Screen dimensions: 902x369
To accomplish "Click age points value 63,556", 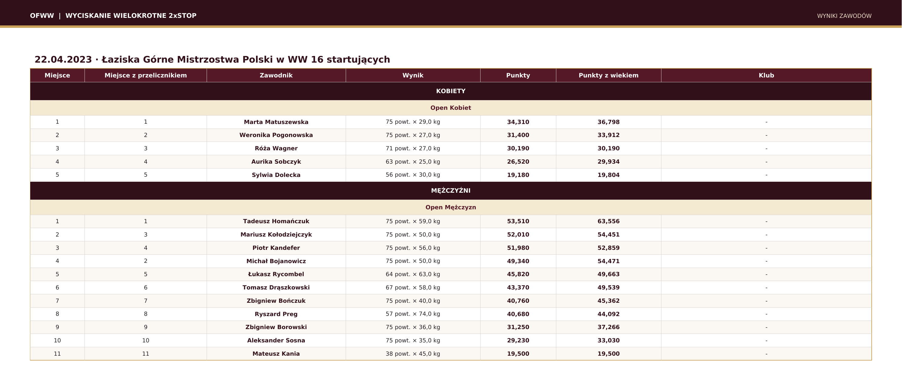I will (609, 221).
